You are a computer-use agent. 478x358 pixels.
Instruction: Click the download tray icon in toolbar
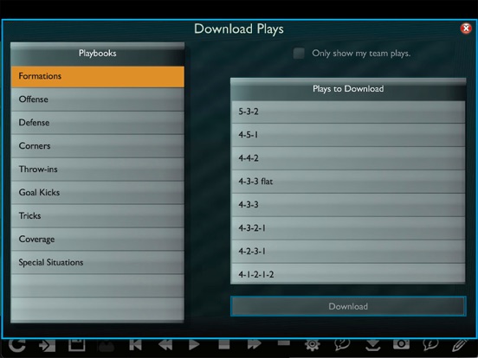point(372,345)
